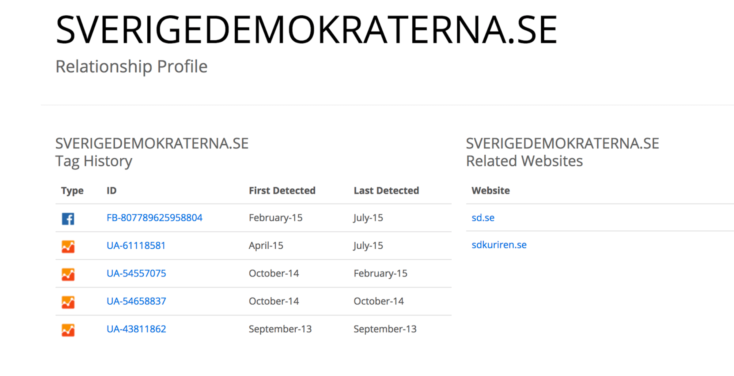The width and height of the screenshot is (734, 376).
Task: Click the Last Detected column header
Action: (386, 191)
